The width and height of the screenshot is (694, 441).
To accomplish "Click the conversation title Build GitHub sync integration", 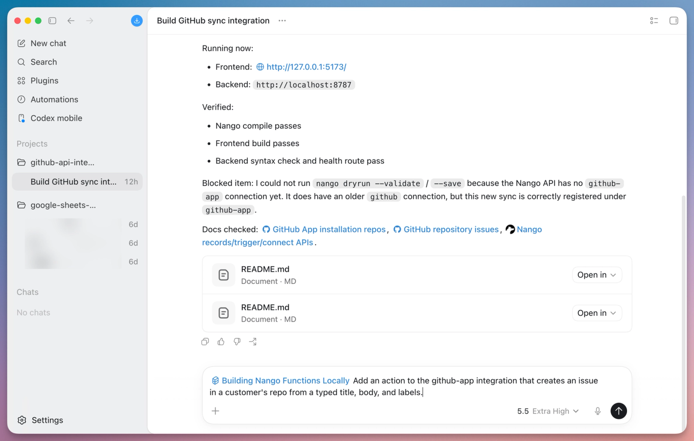I will click(x=213, y=21).
